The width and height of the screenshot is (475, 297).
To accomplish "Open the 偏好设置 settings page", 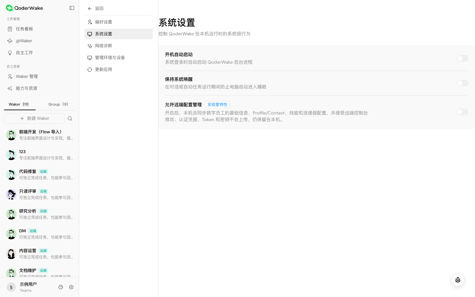I will tap(118, 22).
